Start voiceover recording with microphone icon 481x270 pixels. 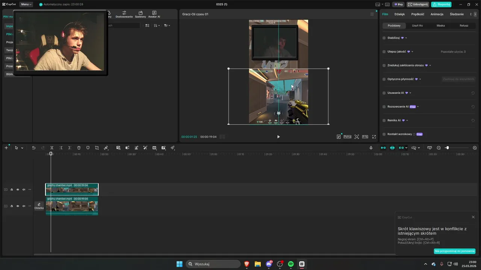[371, 148]
